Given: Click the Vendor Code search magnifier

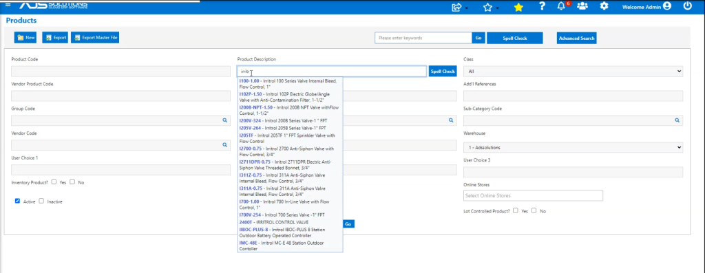Looking at the screenshot, I should (x=225, y=145).
